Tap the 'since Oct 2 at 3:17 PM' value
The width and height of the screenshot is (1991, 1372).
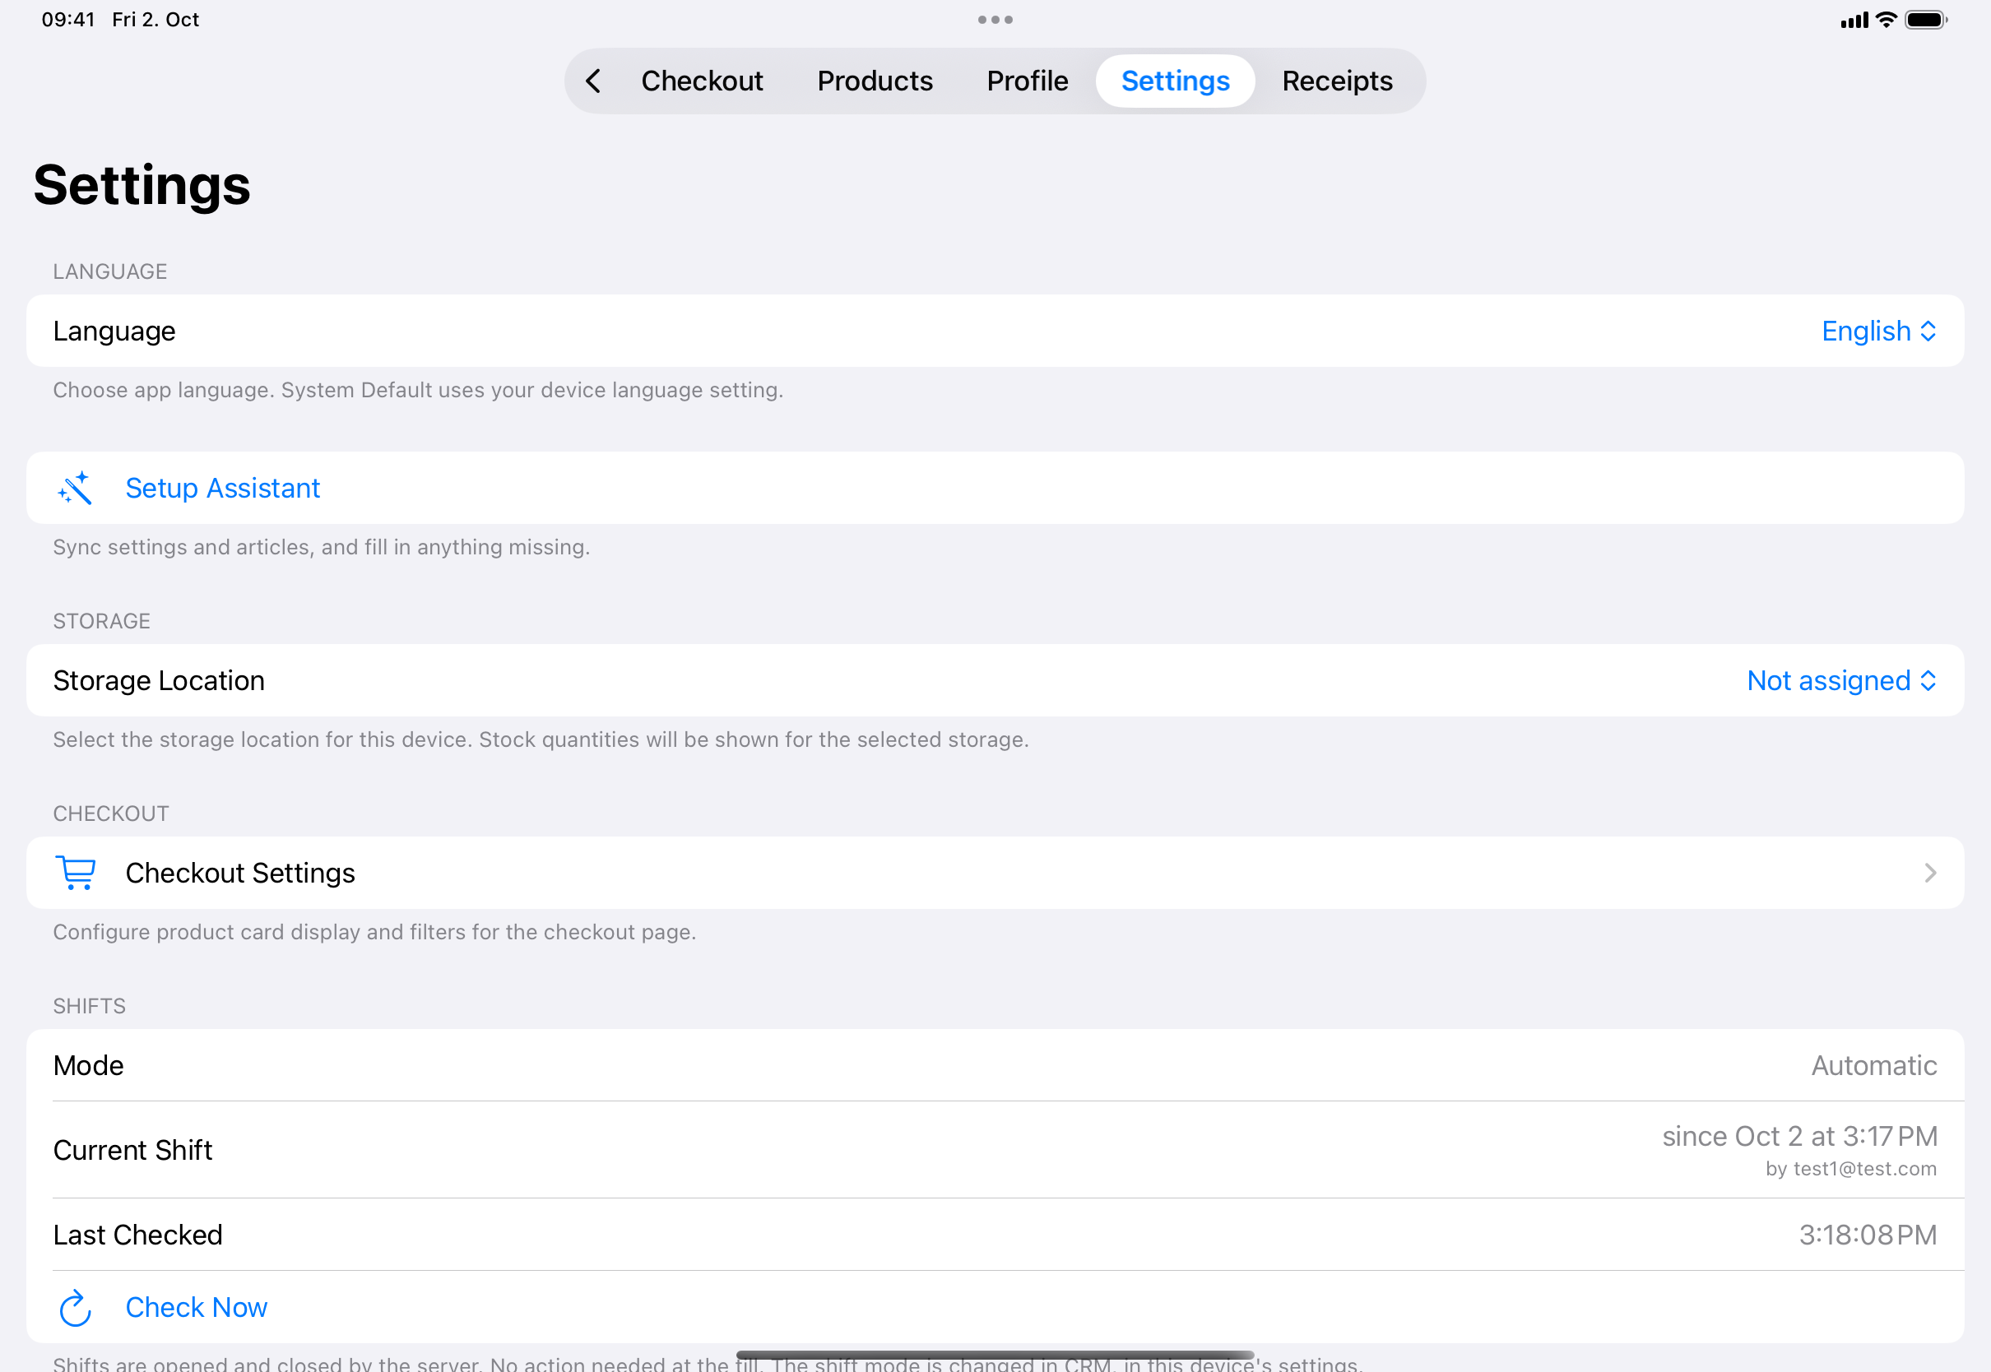click(1799, 1136)
